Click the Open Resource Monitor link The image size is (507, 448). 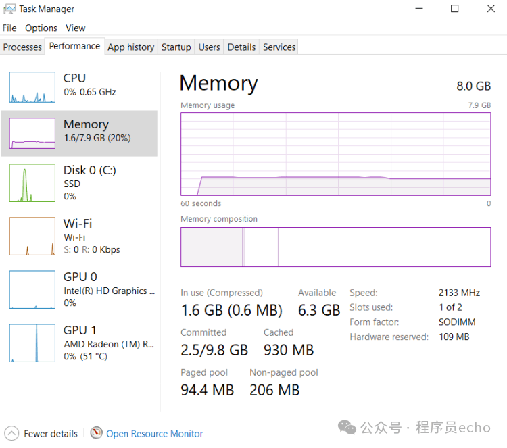click(154, 434)
